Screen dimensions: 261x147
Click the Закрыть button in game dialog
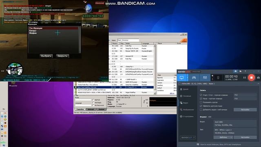[x=62, y=56]
